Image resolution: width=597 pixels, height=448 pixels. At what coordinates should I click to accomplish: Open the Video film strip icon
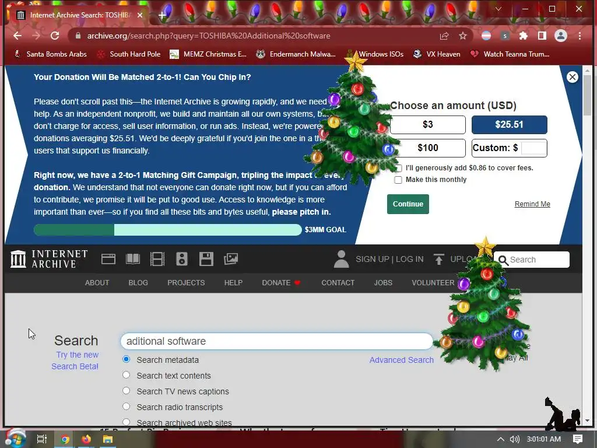[x=157, y=259]
